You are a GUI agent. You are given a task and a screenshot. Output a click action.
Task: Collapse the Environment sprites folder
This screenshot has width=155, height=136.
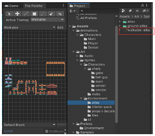81,99
